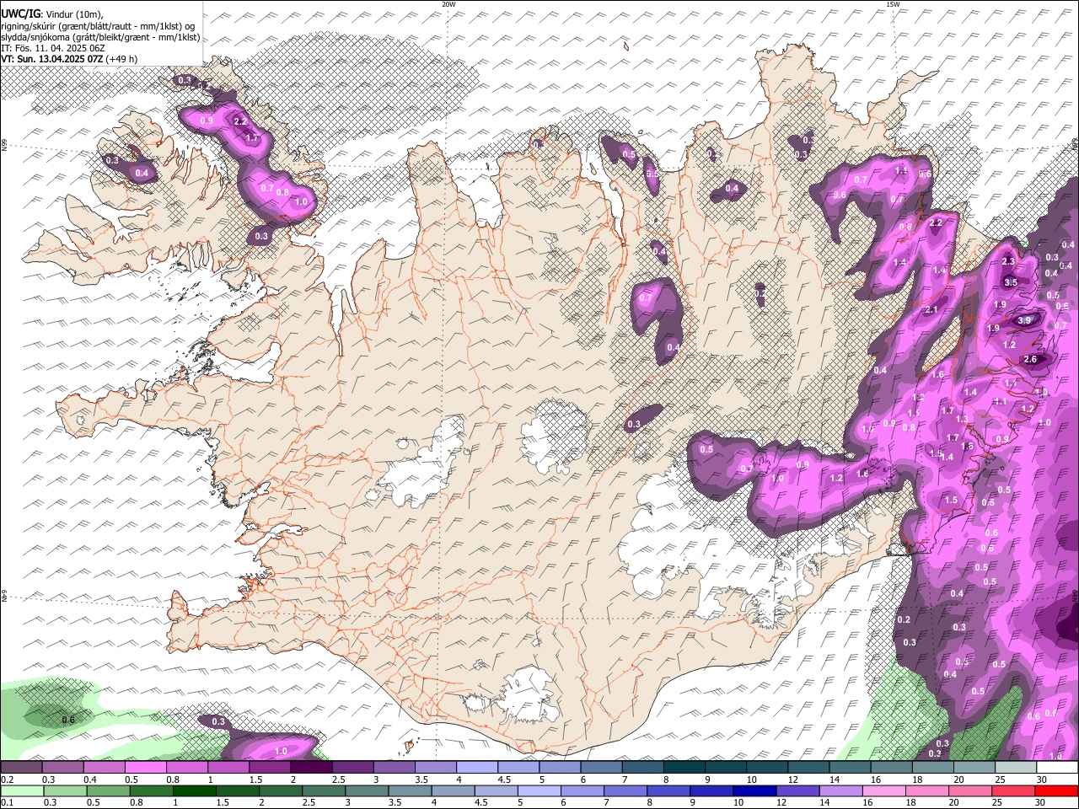Click the '0.2' label under the snow legend
The image size is (1079, 809).
tap(7, 780)
